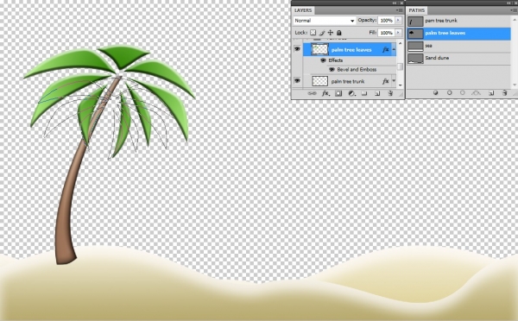Open the Opacity slider arrow
518x321 pixels.
tap(398, 20)
